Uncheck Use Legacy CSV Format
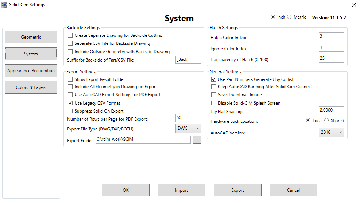The image size is (360, 203). [70, 103]
